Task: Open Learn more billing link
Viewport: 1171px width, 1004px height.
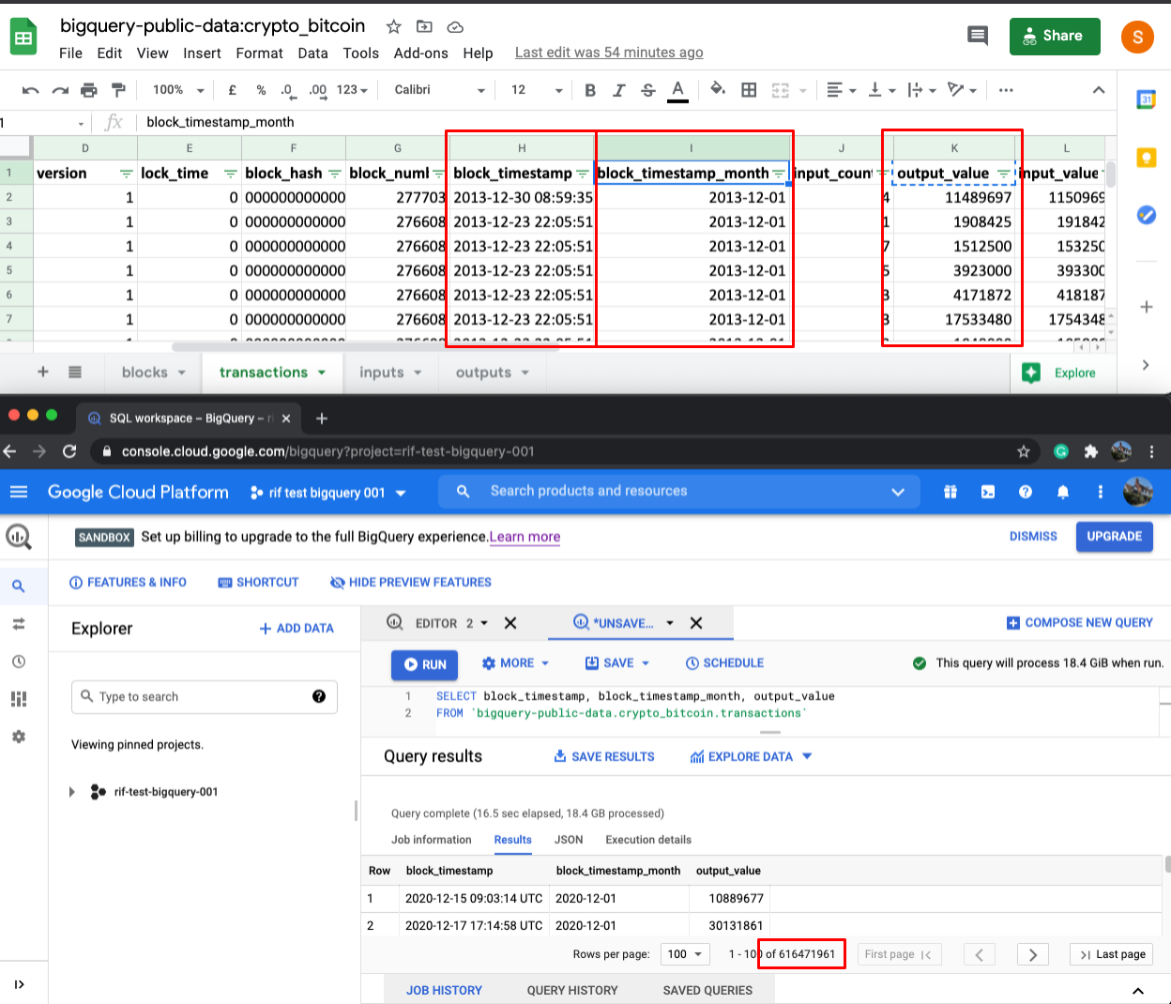Action: (525, 537)
